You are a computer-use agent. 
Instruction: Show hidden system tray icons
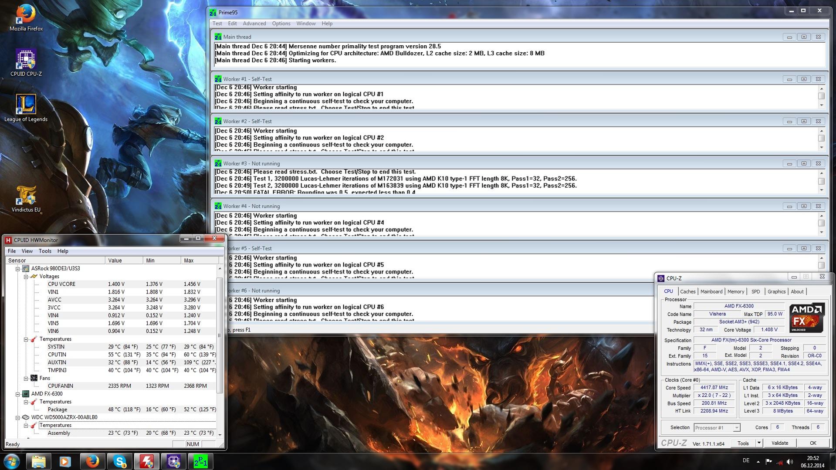click(x=758, y=462)
